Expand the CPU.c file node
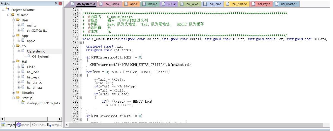Screen dimensions: 333x131 pyautogui.click(x=18, y=67)
